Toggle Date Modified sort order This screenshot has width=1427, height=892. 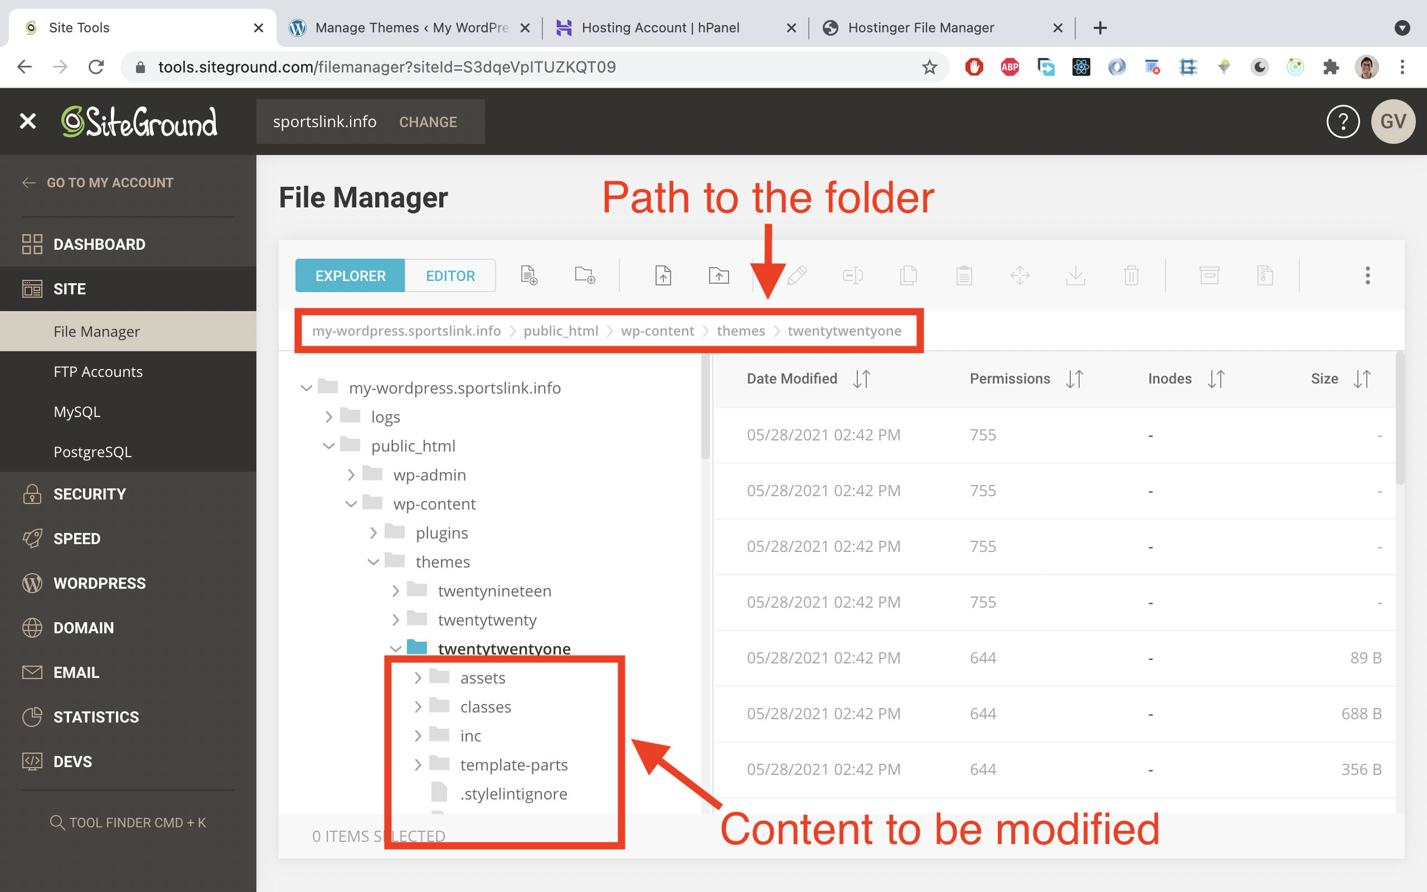862,378
